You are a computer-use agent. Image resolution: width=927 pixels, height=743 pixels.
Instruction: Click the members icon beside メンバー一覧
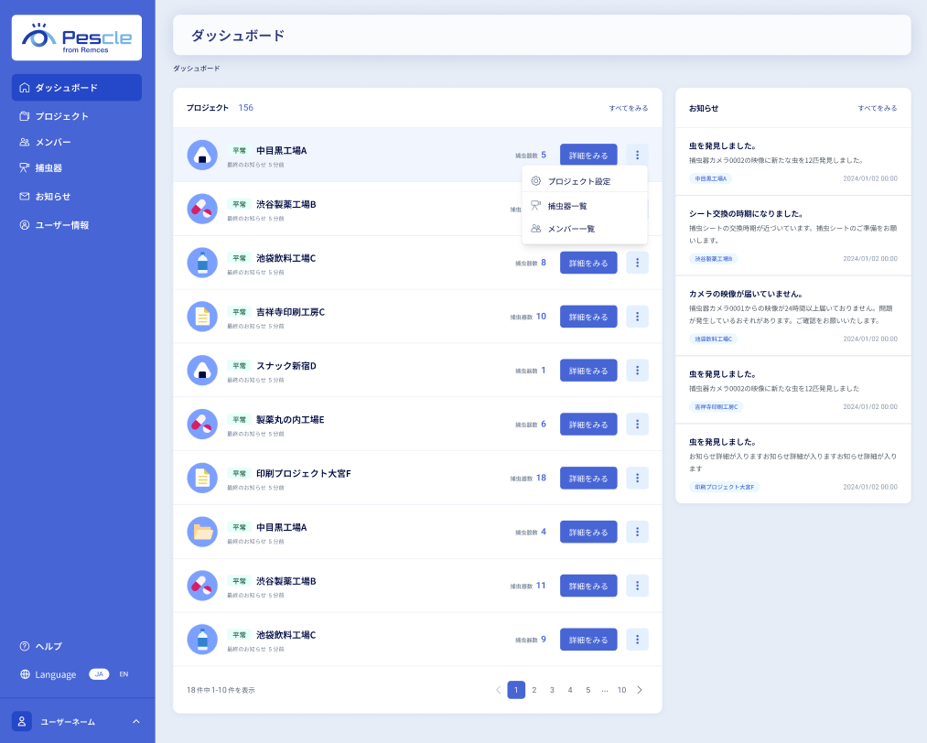click(x=535, y=228)
